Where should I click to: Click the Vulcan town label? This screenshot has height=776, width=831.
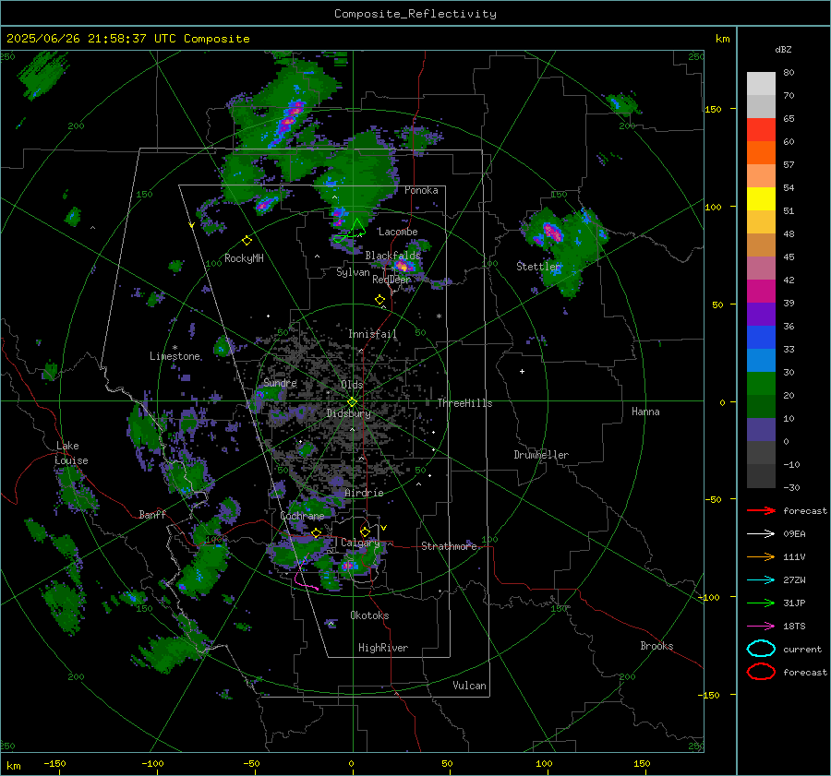point(469,686)
